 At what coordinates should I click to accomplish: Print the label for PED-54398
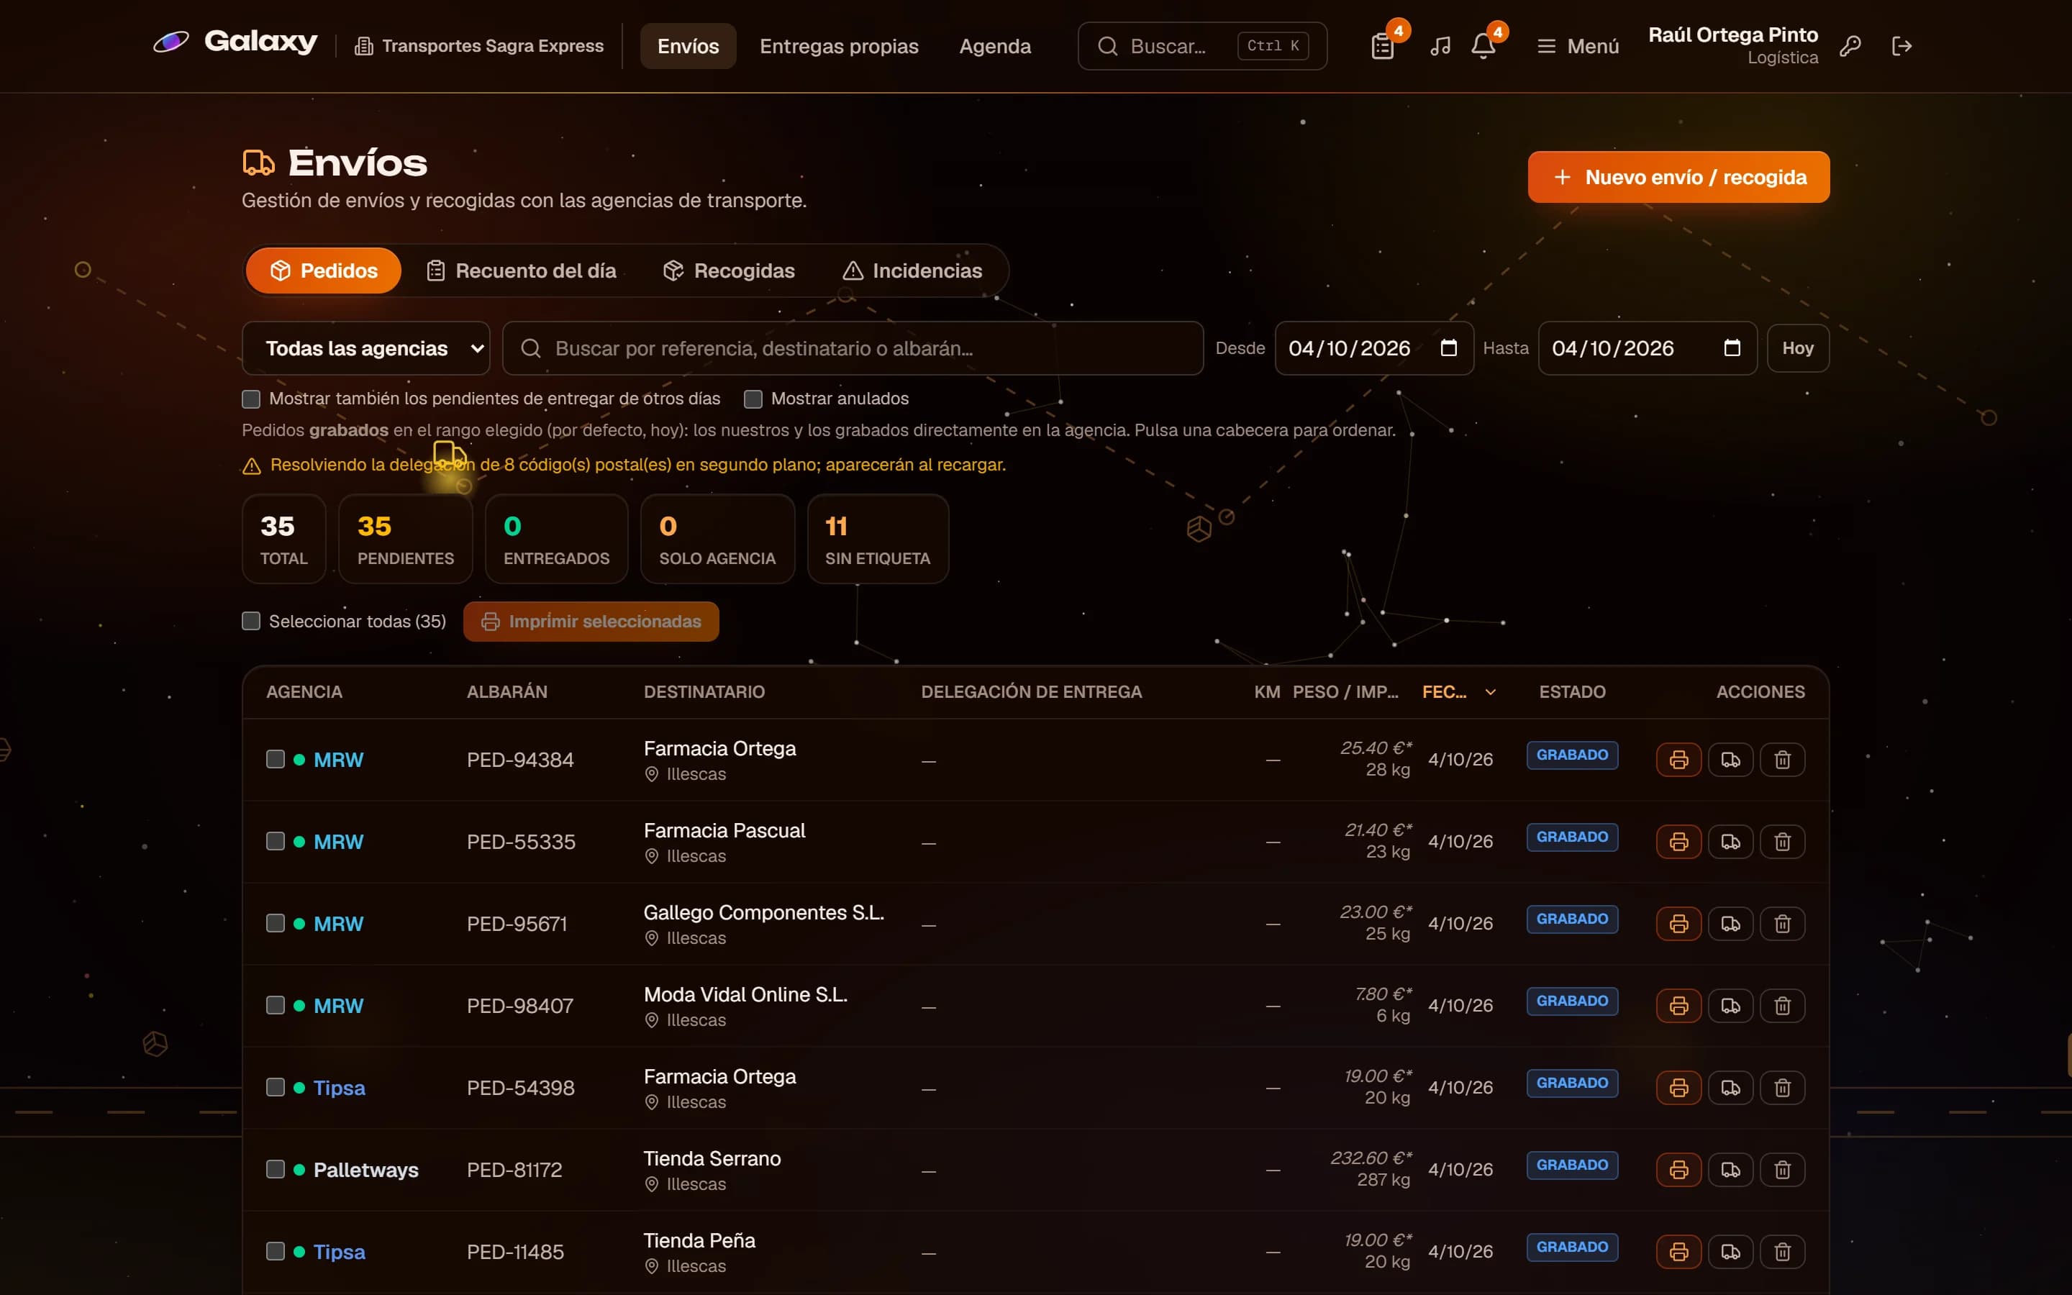click(x=1679, y=1088)
